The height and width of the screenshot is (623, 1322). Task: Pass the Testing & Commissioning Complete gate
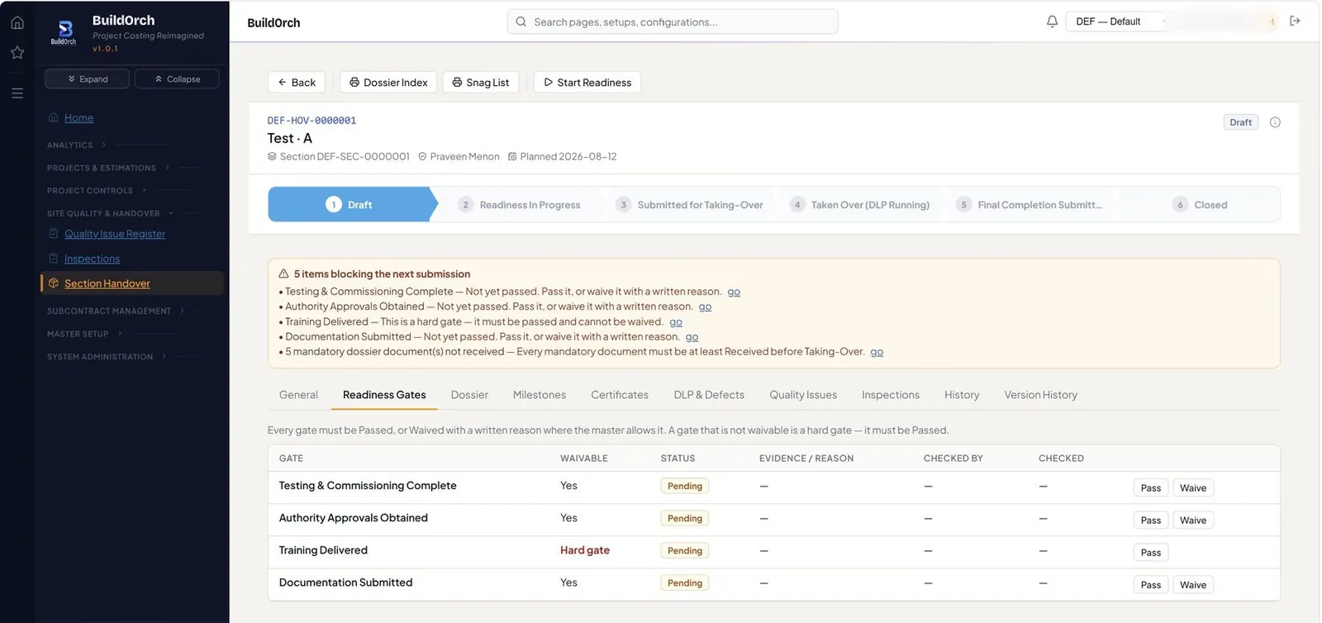(x=1151, y=488)
